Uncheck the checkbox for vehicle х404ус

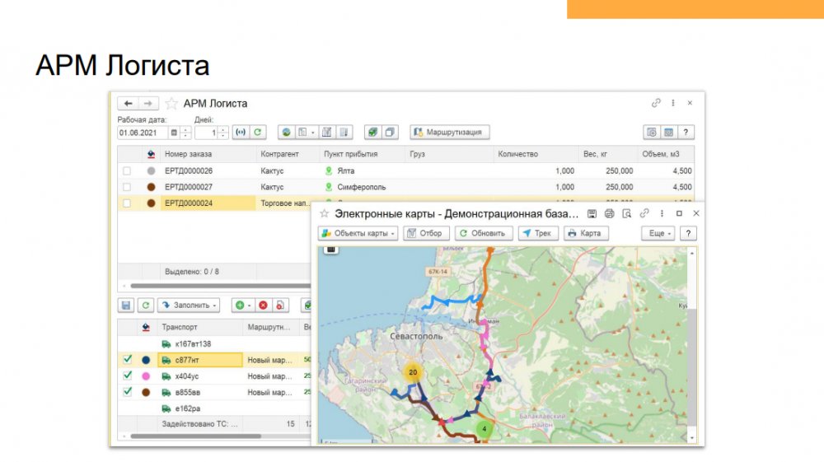(127, 376)
